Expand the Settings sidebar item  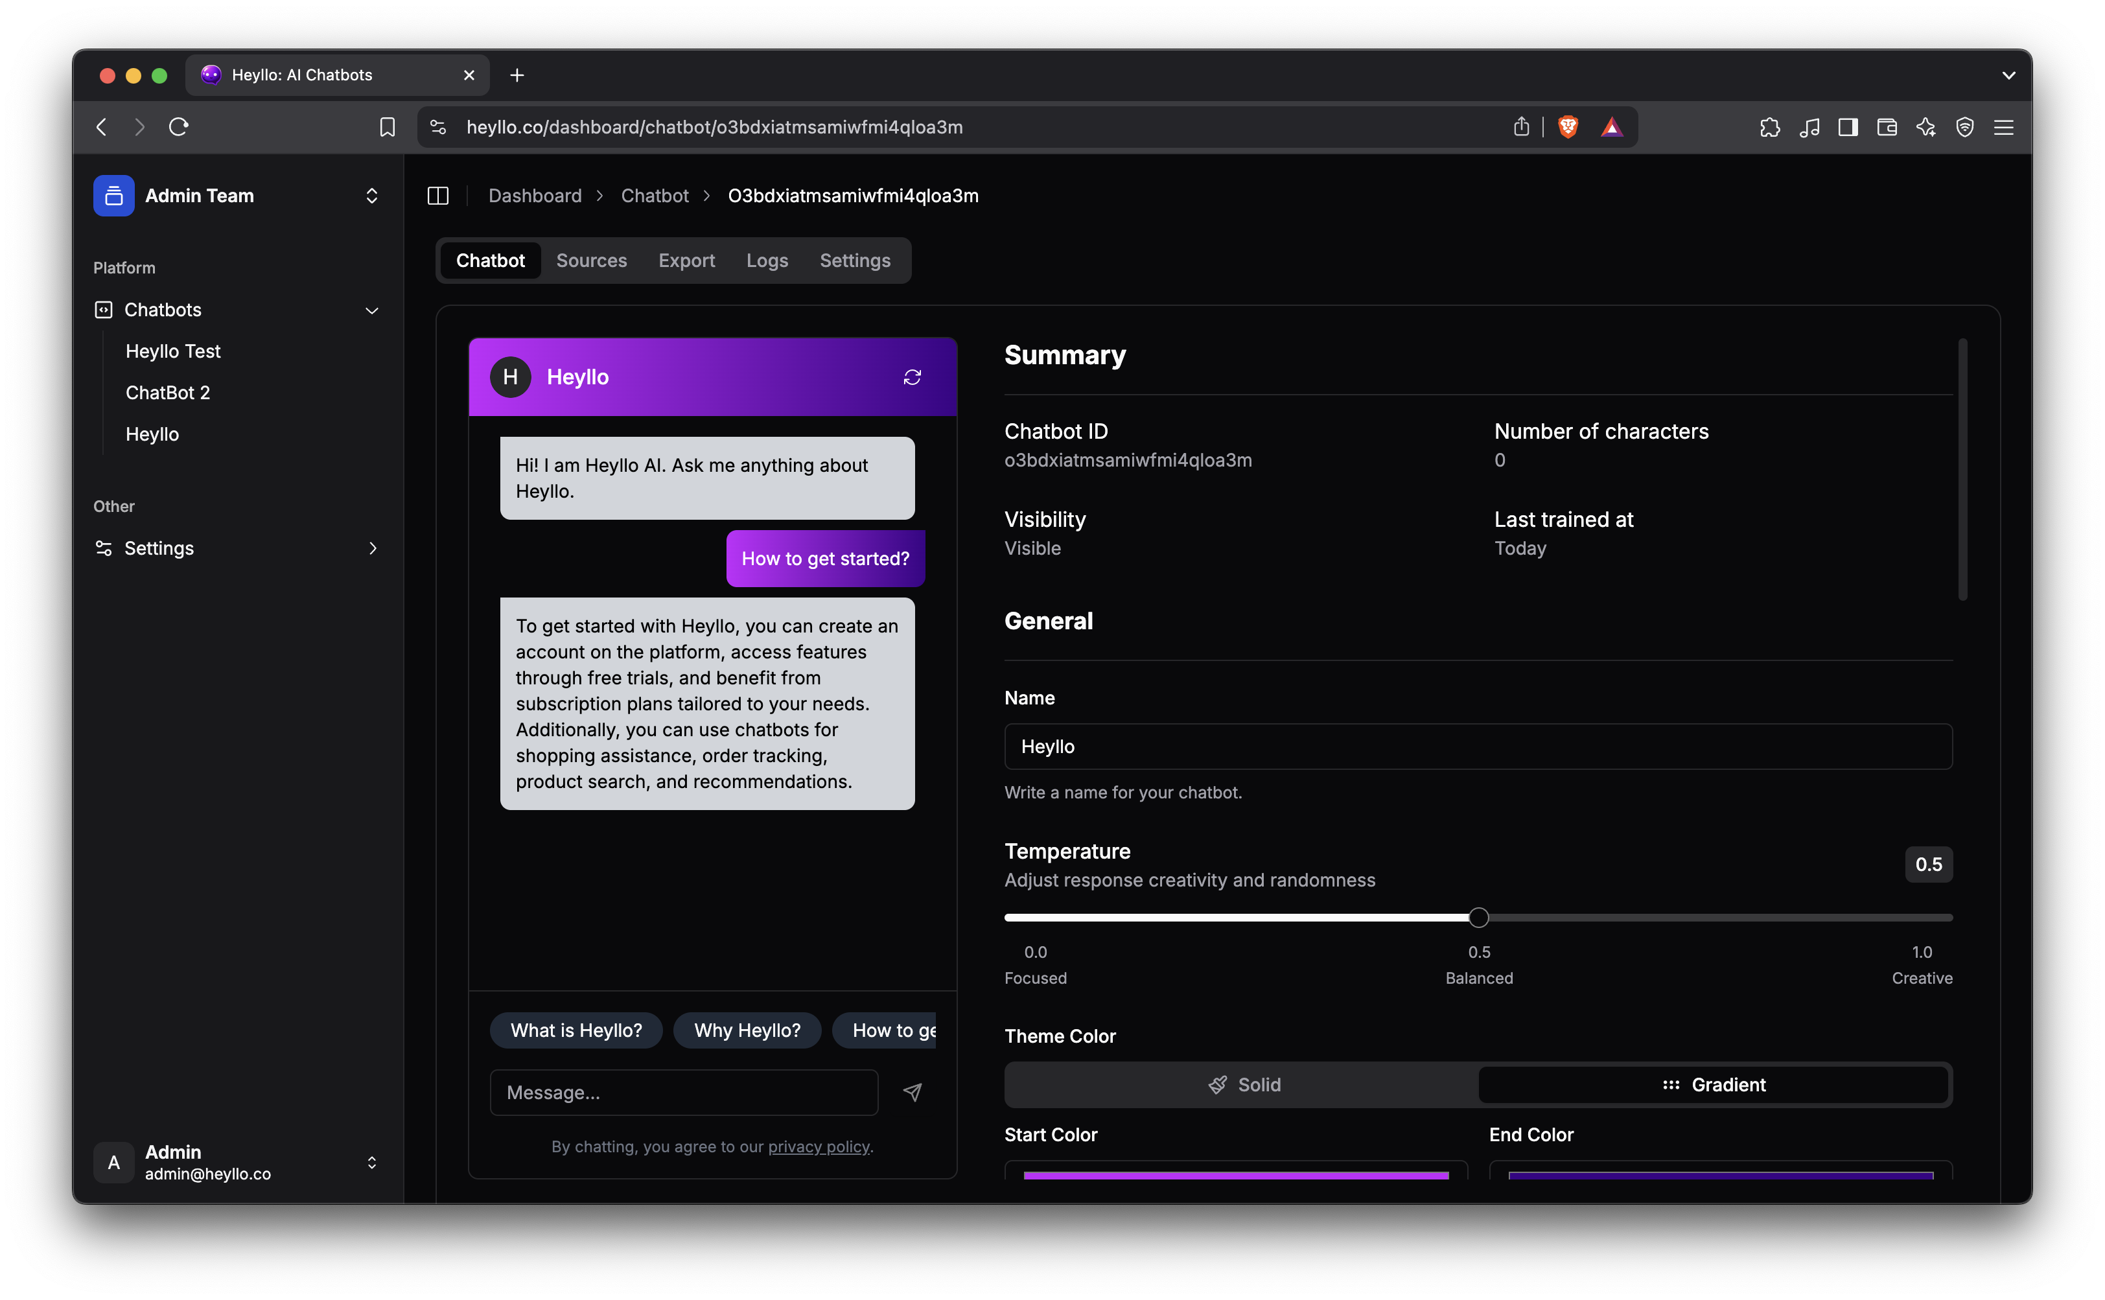click(371, 548)
